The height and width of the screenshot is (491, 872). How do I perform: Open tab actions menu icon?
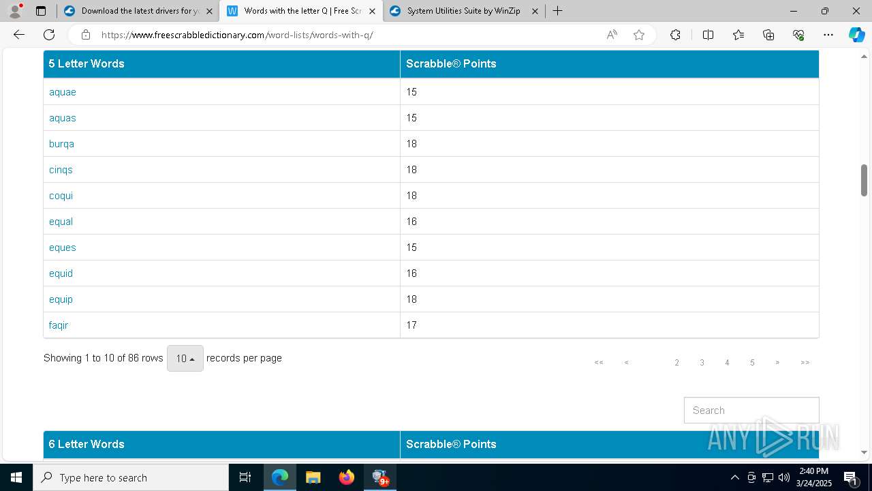pos(41,11)
